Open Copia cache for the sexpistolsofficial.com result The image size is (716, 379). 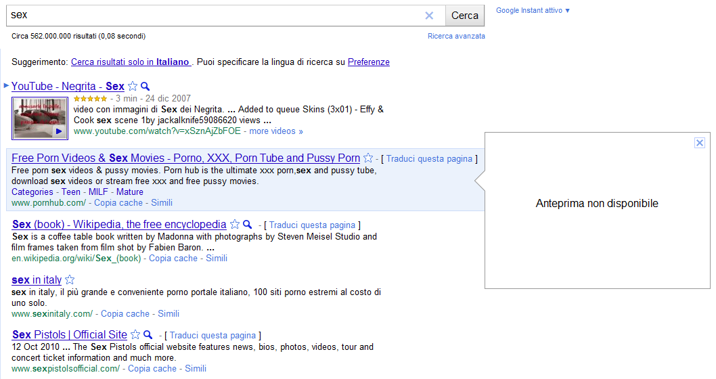pos(152,368)
